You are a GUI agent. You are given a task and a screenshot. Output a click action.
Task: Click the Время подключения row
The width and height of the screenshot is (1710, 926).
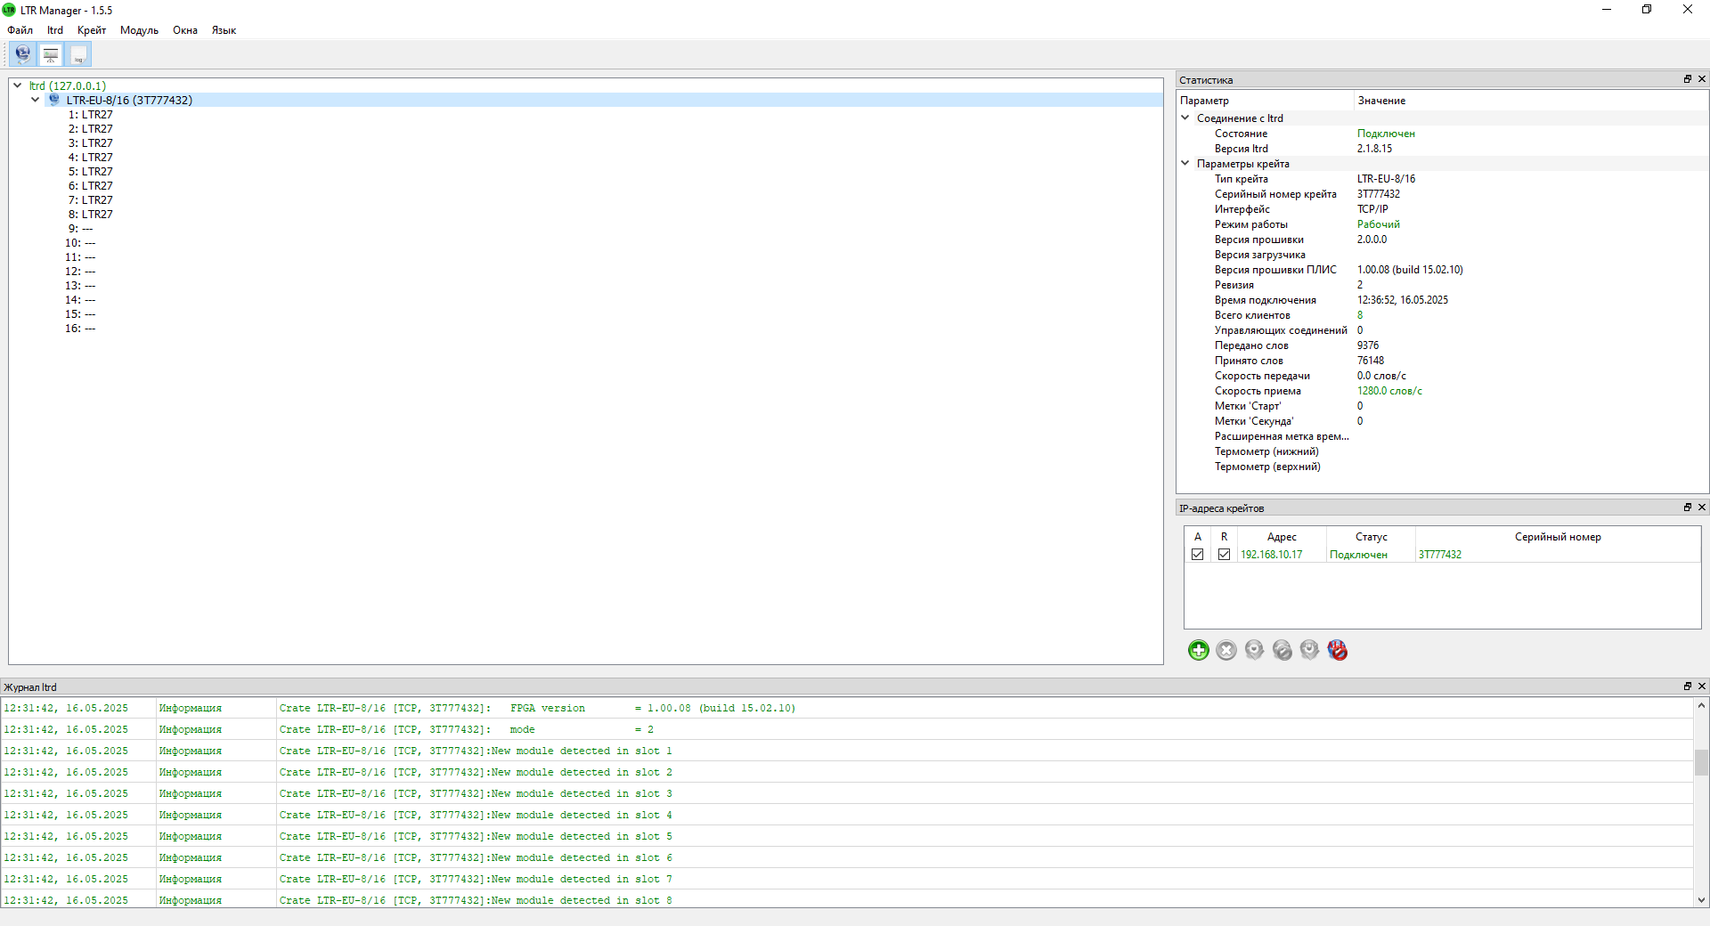1442,299
